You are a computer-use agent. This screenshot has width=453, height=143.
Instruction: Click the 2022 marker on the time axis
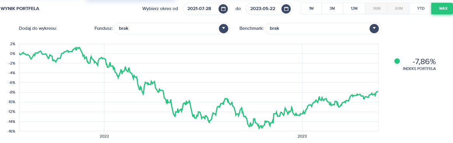104,136
